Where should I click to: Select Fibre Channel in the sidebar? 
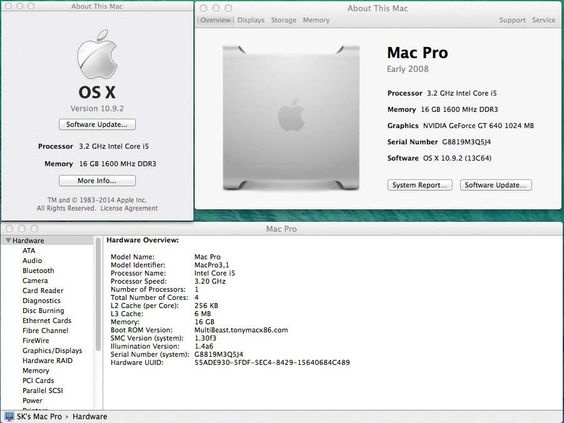pos(45,331)
